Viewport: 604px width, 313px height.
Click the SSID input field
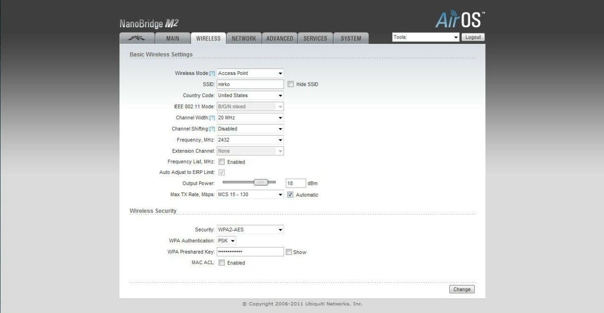(250, 84)
